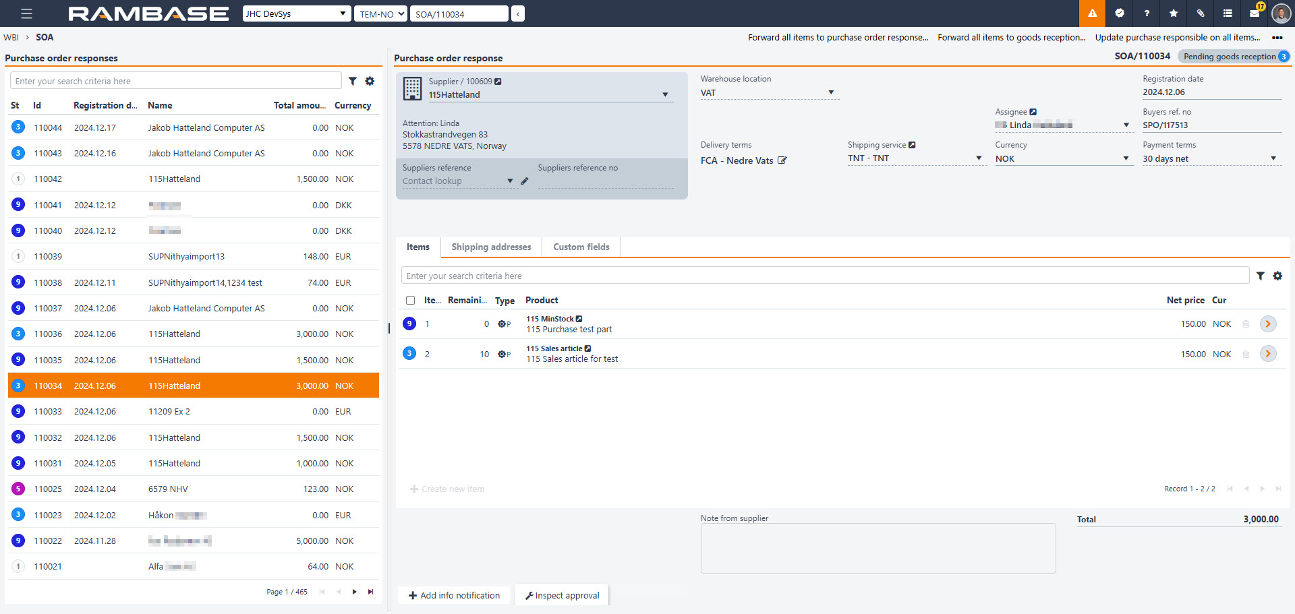Open the mail messages icon

click(x=1255, y=13)
